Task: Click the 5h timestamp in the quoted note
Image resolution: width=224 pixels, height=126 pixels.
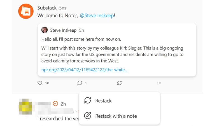Action: [x=81, y=30]
